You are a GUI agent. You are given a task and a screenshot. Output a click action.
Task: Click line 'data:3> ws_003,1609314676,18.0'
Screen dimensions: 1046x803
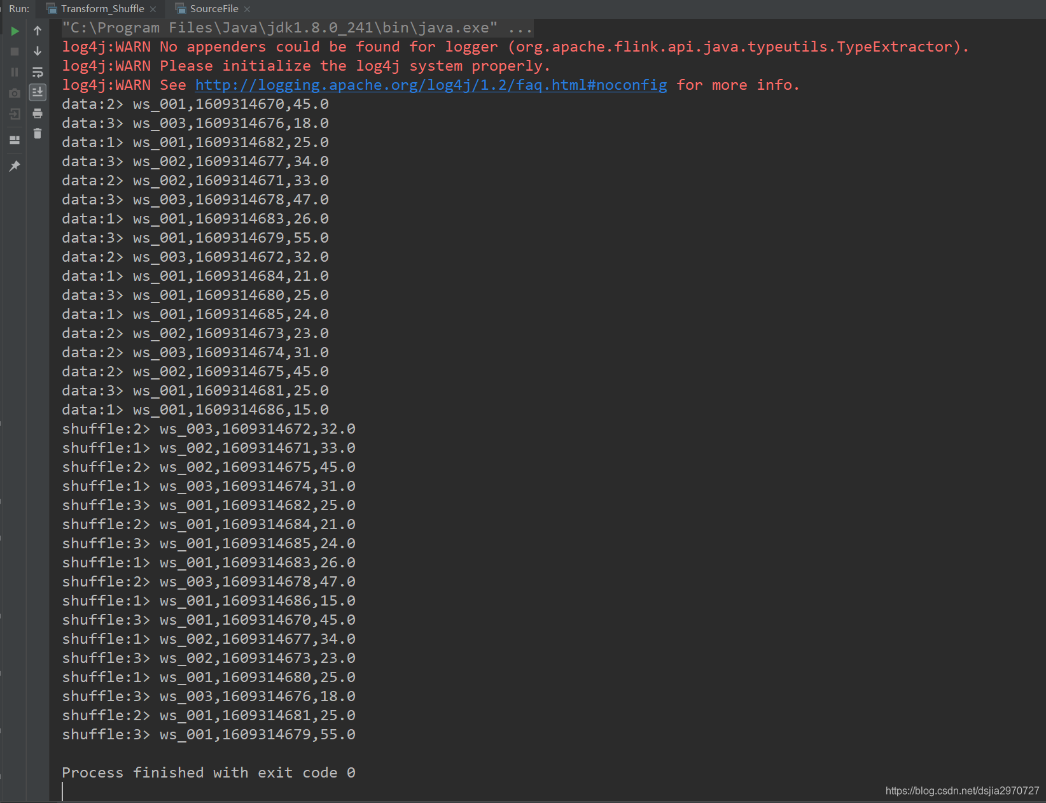[x=195, y=123]
